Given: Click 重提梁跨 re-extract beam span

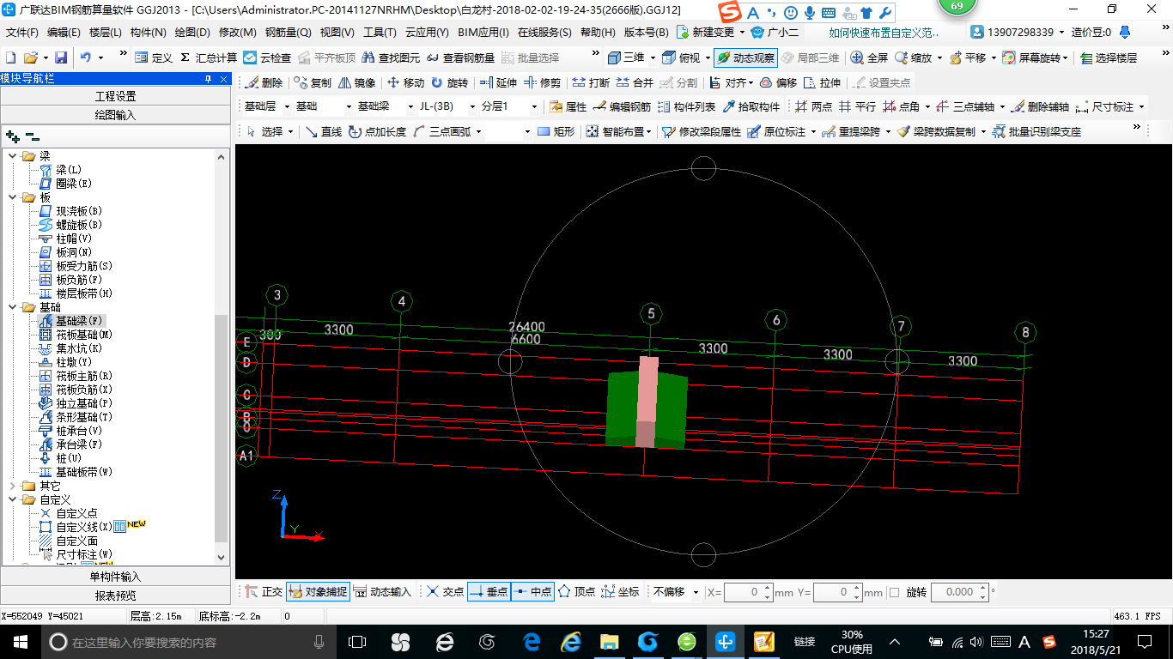Looking at the screenshot, I should click(851, 131).
